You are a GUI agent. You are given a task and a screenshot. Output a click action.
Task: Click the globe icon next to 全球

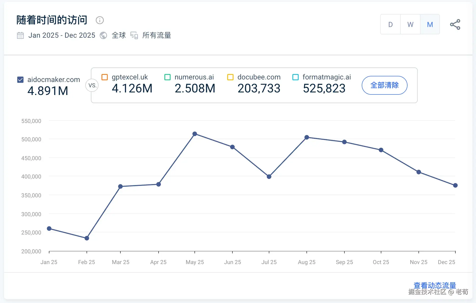coord(103,35)
